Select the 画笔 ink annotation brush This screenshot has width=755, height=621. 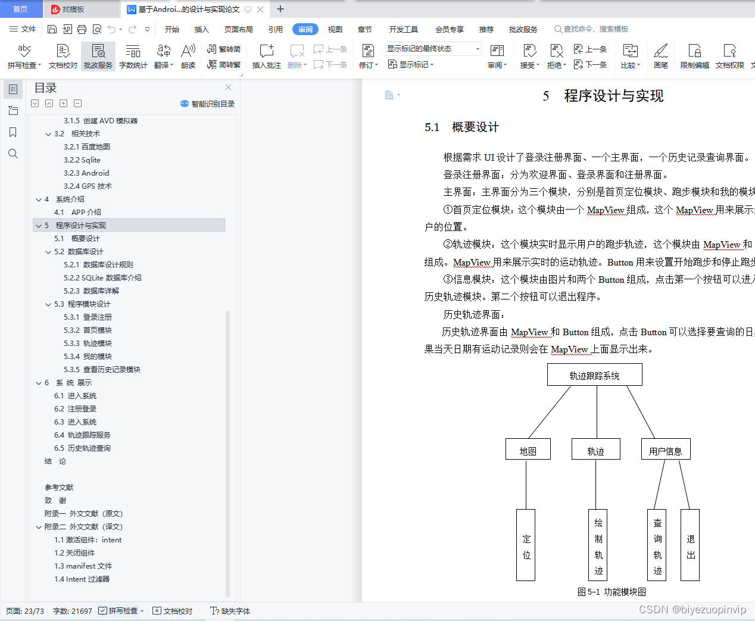[660, 56]
